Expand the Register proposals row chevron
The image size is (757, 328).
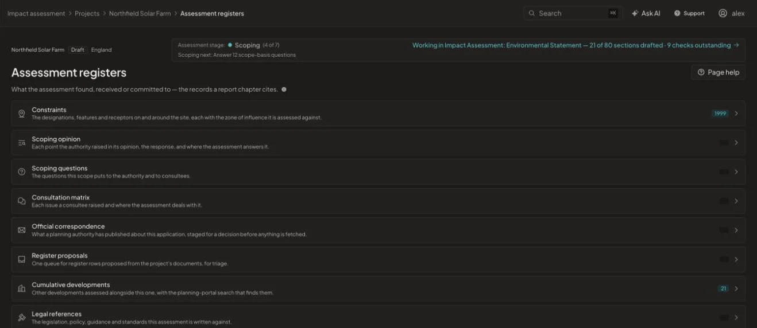pos(736,259)
